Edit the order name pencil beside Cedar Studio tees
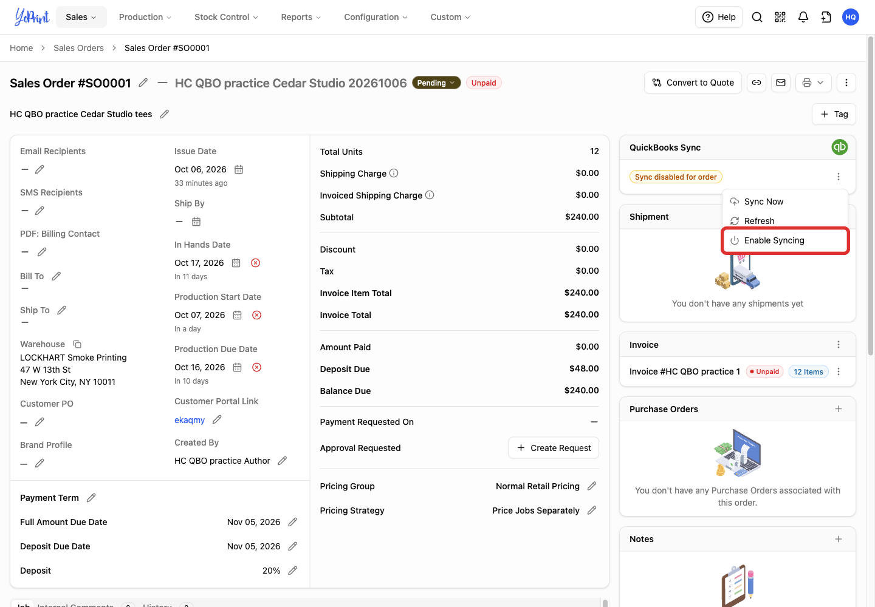Viewport: 875px width, 607px height. [164, 114]
